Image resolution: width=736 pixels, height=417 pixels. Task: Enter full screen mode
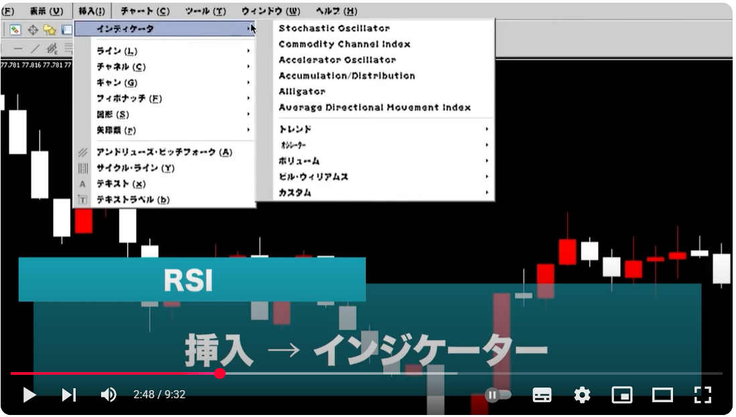pos(703,395)
